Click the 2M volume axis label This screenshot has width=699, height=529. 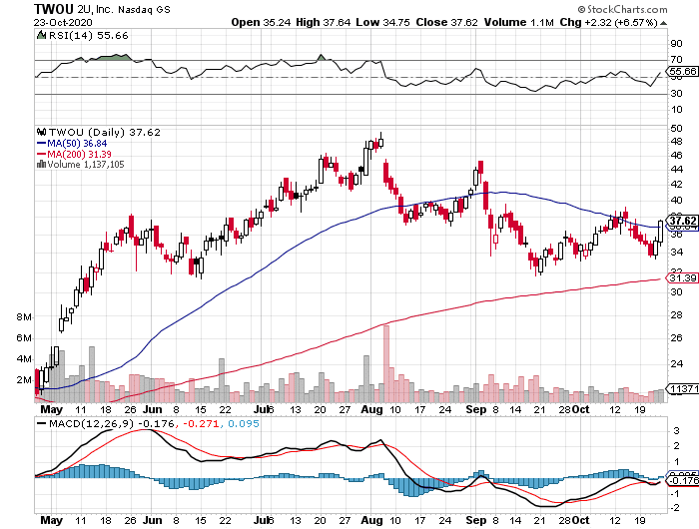point(24,380)
